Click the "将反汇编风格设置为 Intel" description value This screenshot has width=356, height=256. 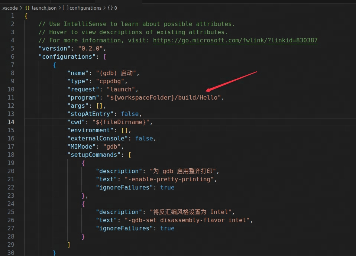coord(191,212)
